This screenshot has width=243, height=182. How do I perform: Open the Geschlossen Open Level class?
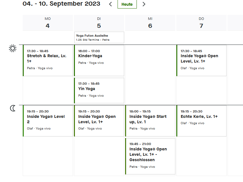point(150,156)
